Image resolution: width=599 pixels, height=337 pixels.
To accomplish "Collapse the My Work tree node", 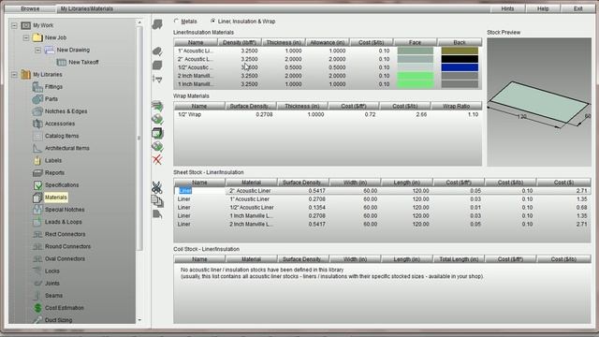I will pos(14,25).
